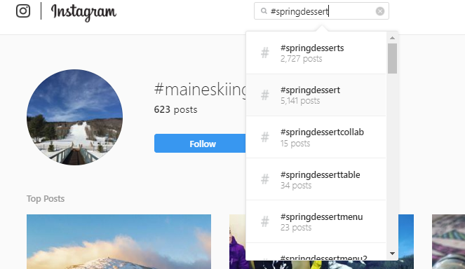Screen dimensions: 465x269
Task: Pick the #springdesserttable suggestion
Action: tap(316, 179)
